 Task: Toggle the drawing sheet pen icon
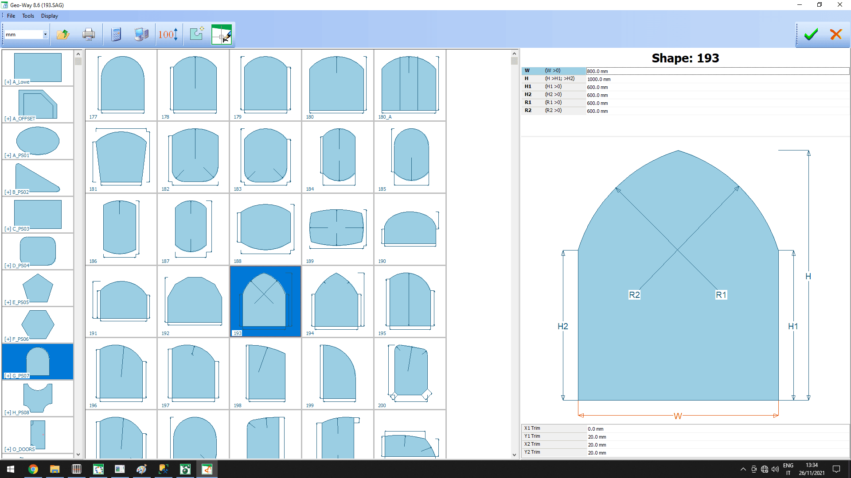click(x=222, y=35)
